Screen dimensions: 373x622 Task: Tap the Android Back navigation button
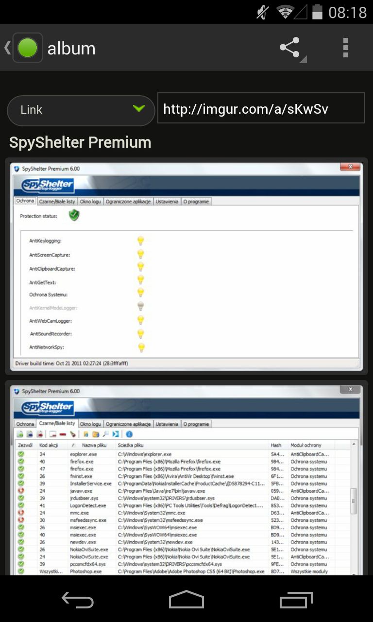[77, 600]
